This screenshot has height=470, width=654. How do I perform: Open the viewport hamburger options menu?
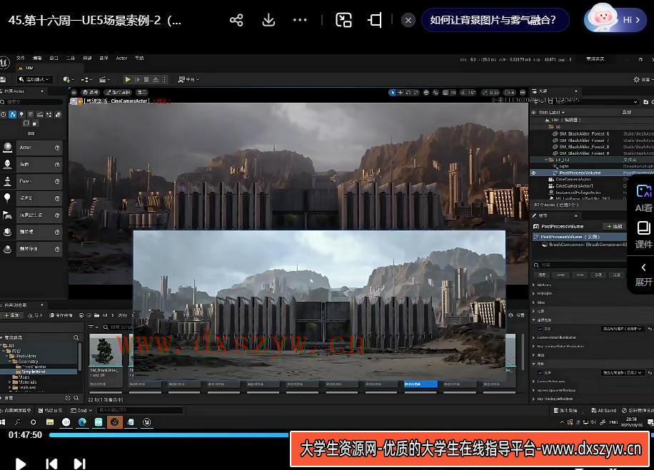pos(74,92)
